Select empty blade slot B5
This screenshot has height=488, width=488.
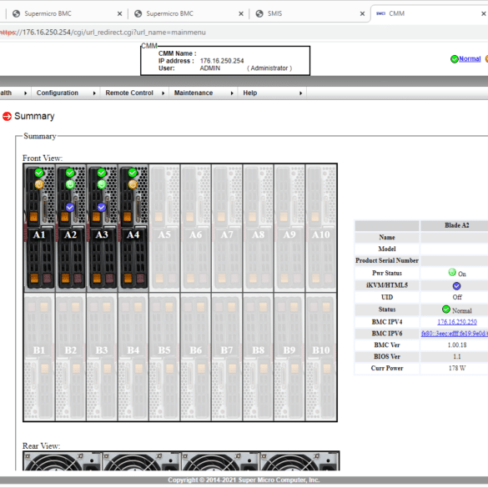pyautogui.click(x=164, y=357)
